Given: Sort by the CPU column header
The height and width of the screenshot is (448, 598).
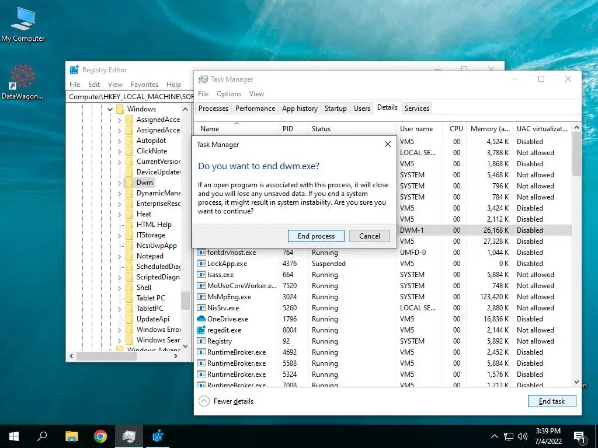Looking at the screenshot, I should coord(456,129).
